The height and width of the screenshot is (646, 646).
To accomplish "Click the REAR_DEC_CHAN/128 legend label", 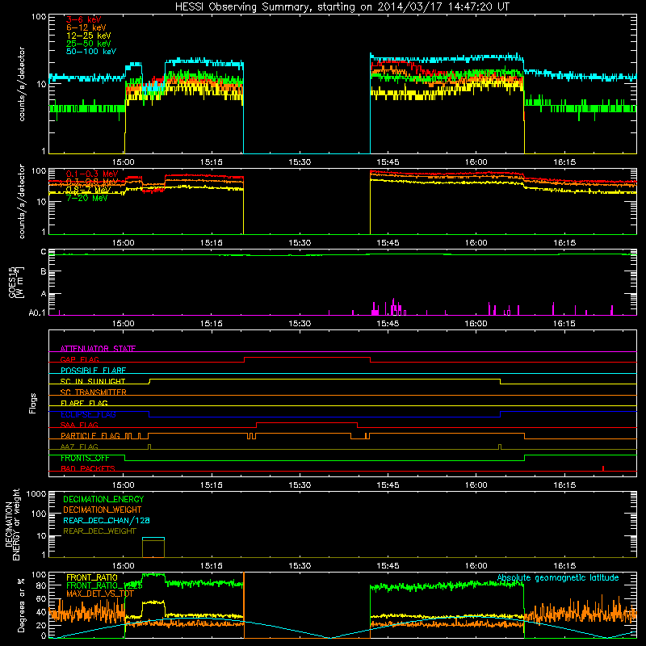I will [x=107, y=520].
